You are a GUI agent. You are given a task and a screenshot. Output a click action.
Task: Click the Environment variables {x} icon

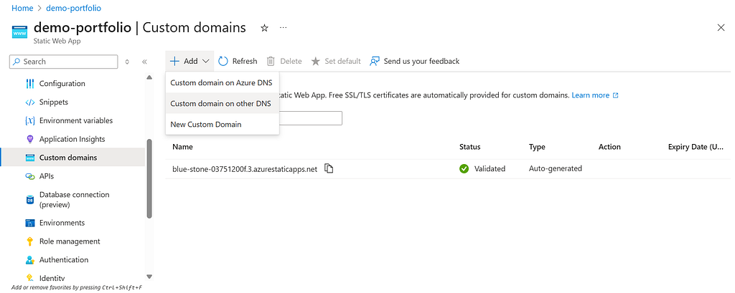coord(30,120)
